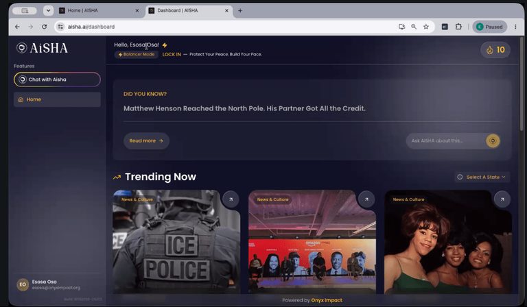The height and width of the screenshot is (307, 527).
Task: Click the Read more button
Action: (x=146, y=141)
